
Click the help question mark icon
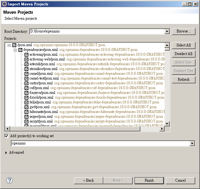[10, 180]
